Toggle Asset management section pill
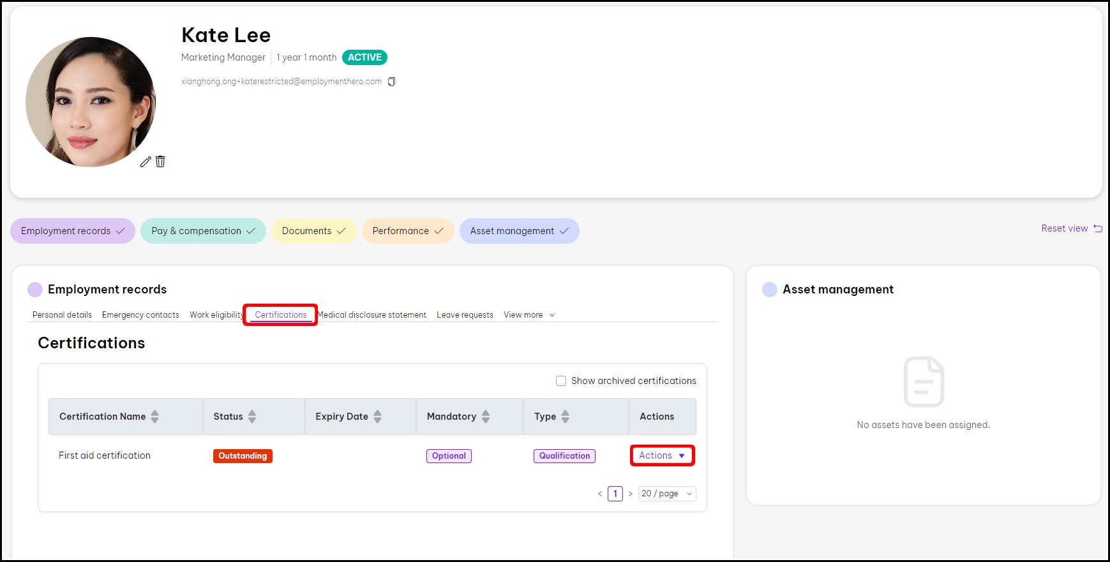1110x562 pixels. 519,231
